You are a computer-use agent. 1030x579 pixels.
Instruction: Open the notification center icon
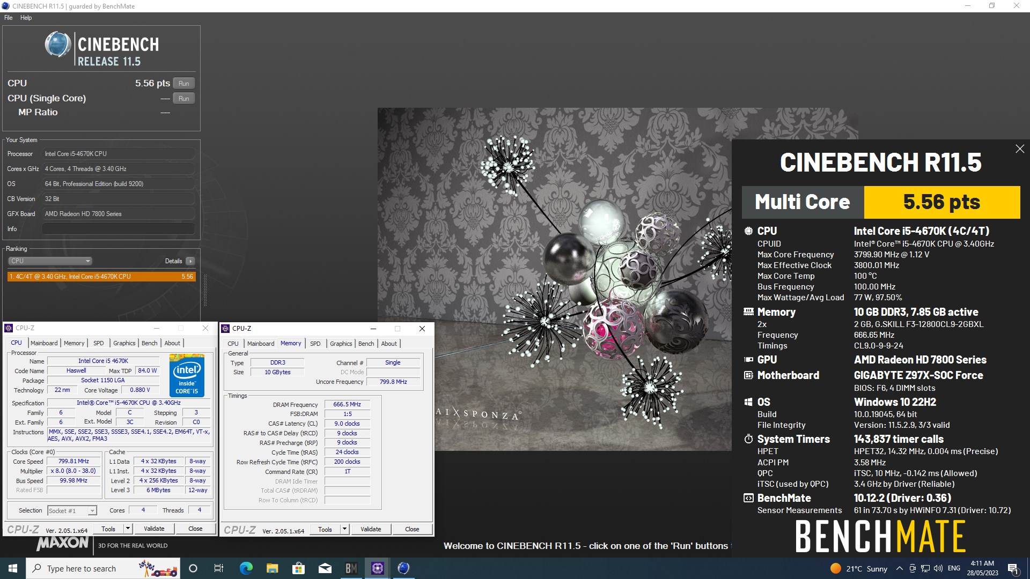click(1013, 568)
